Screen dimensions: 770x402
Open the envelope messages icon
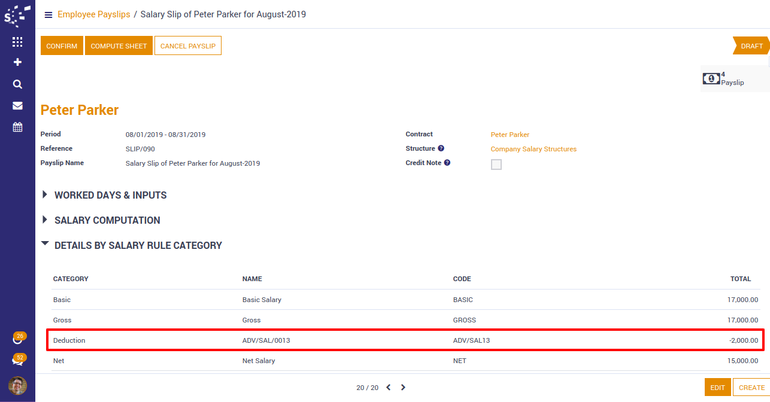(17, 106)
